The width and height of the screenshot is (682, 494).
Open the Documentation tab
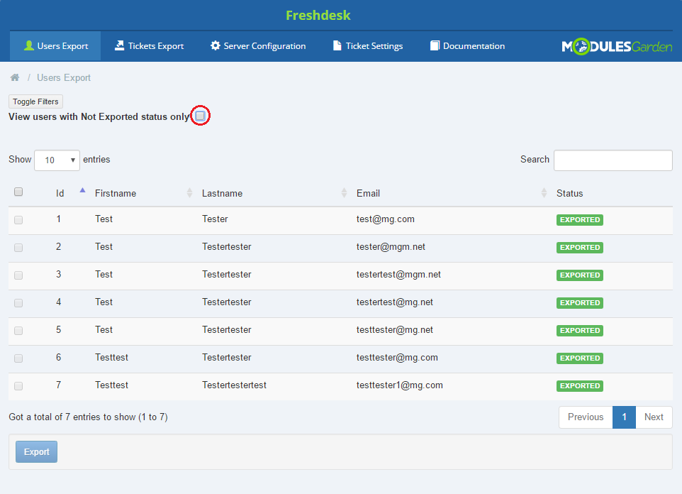[x=467, y=45]
